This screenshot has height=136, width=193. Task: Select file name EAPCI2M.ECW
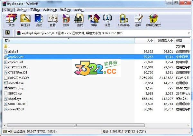[x=19, y=78]
